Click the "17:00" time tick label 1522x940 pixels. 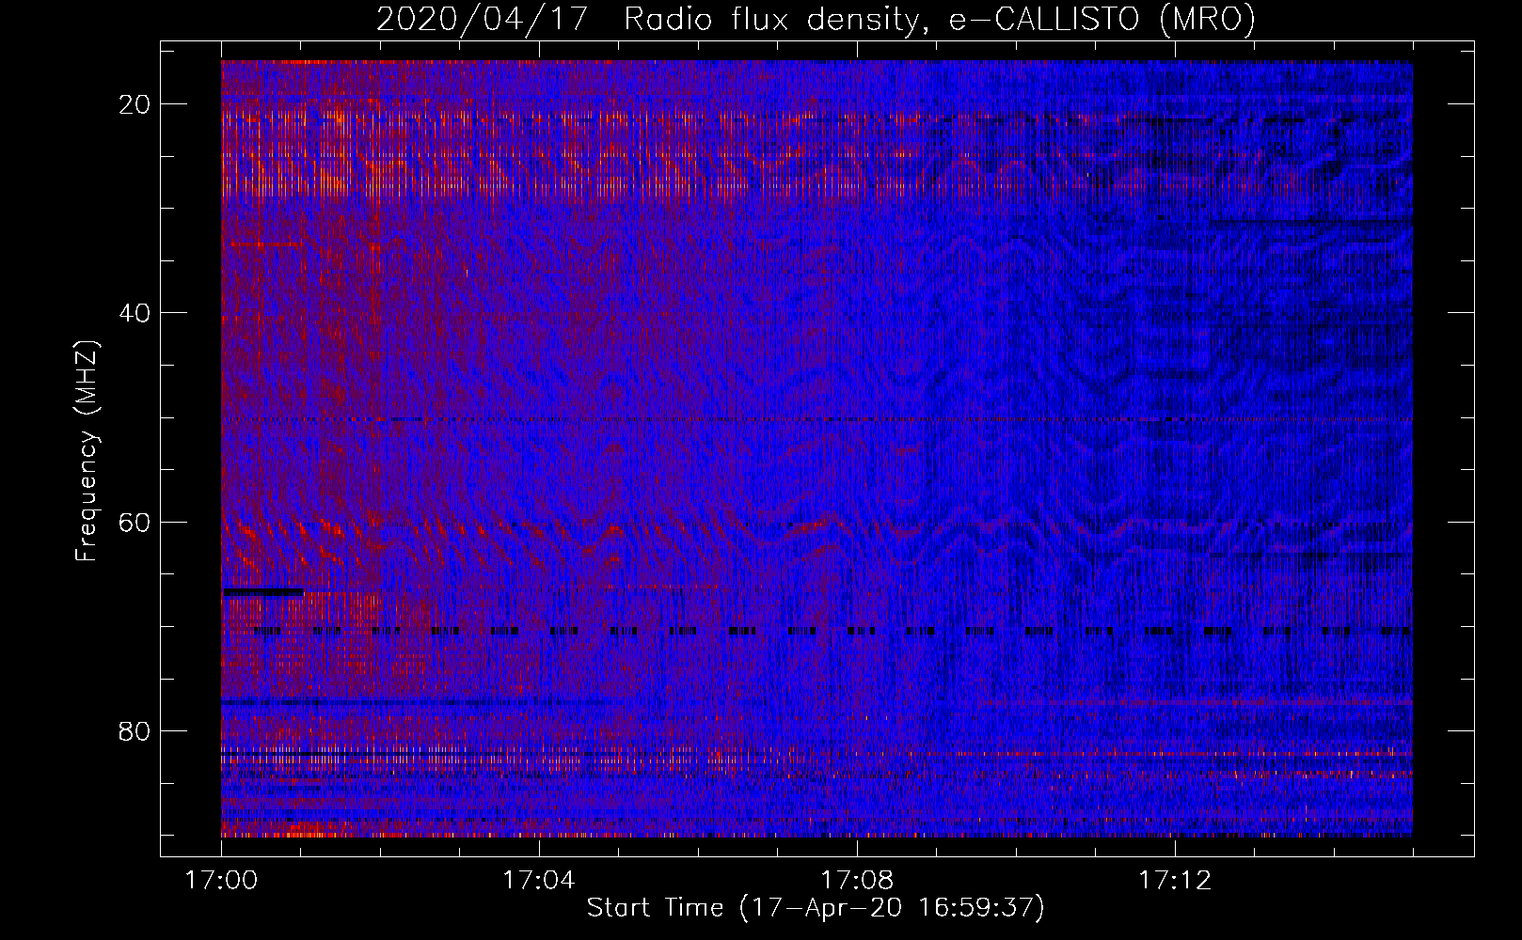click(x=221, y=881)
